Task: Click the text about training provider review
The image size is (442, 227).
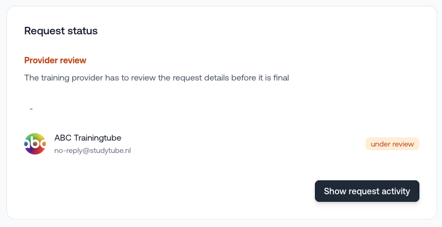Action: 157,78
